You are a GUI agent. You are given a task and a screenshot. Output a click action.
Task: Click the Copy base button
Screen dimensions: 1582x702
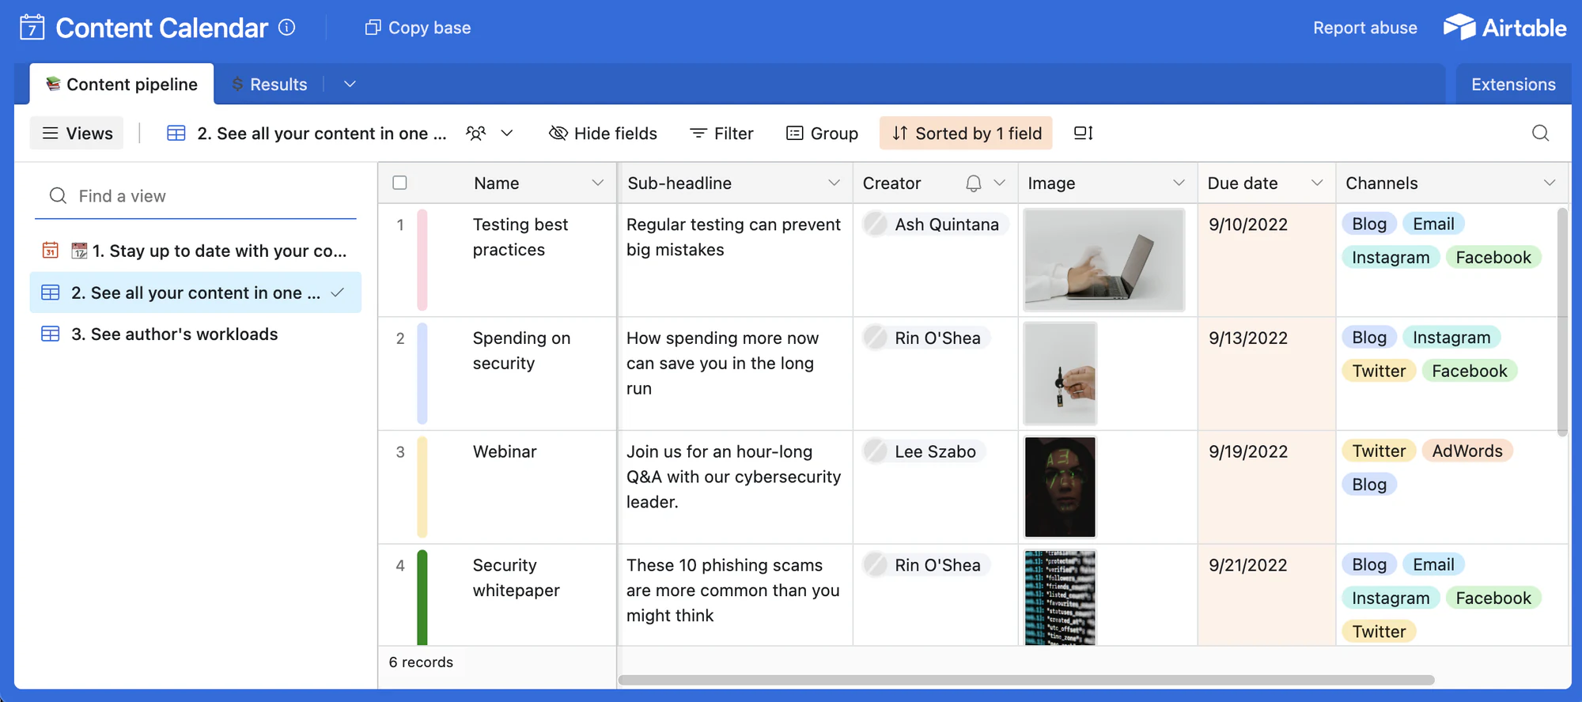pyautogui.click(x=418, y=28)
